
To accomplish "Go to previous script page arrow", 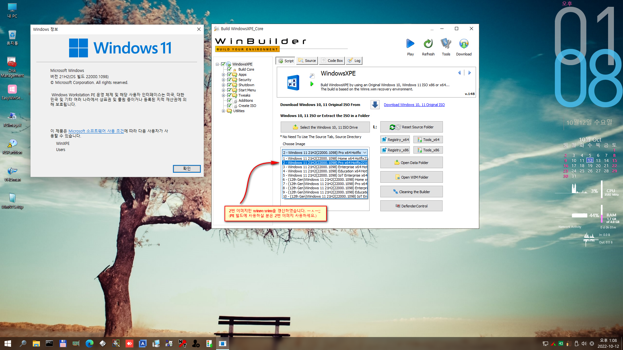I will (x=459, y=73).
